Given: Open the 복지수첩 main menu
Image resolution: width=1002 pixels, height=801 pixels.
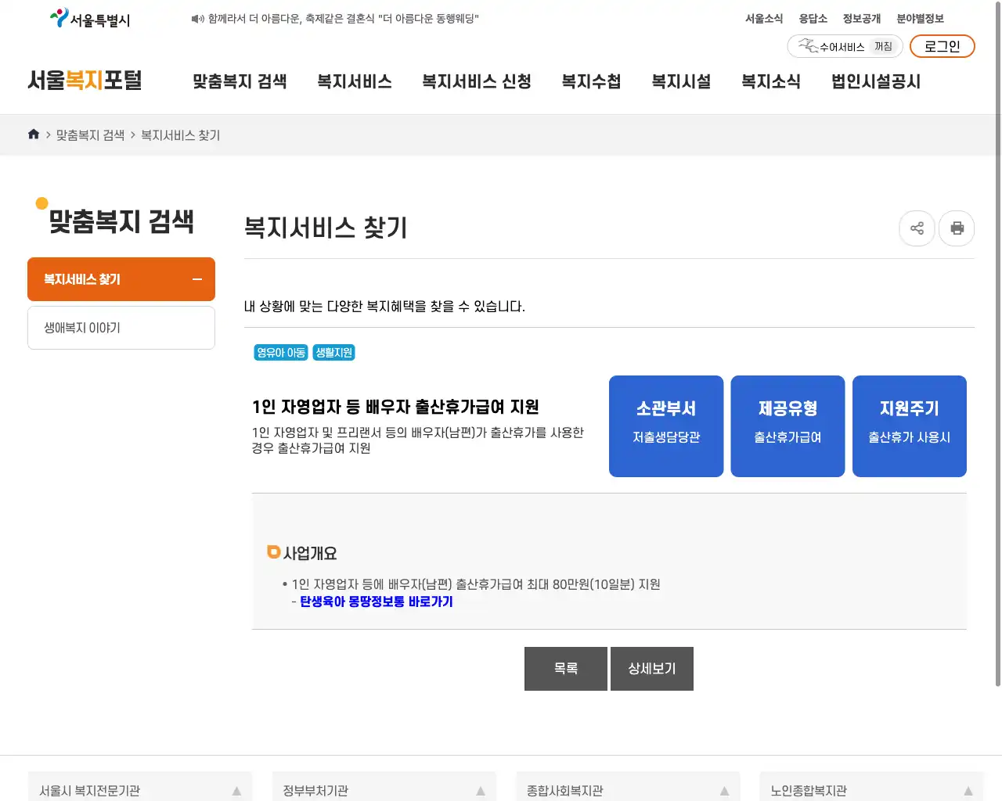Looking at the screenshot, I should click(x=591, y=81).
